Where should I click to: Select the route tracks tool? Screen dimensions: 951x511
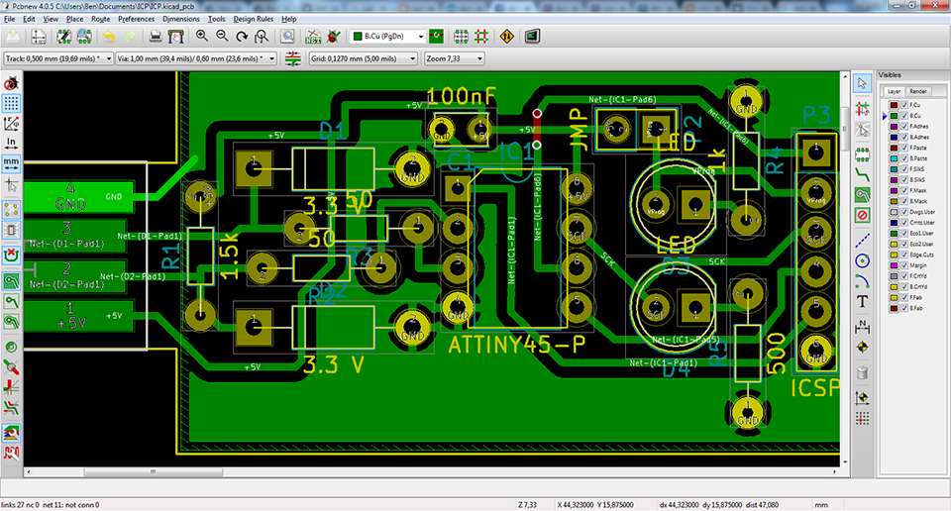pyautogui.click(x=862, y=174)
